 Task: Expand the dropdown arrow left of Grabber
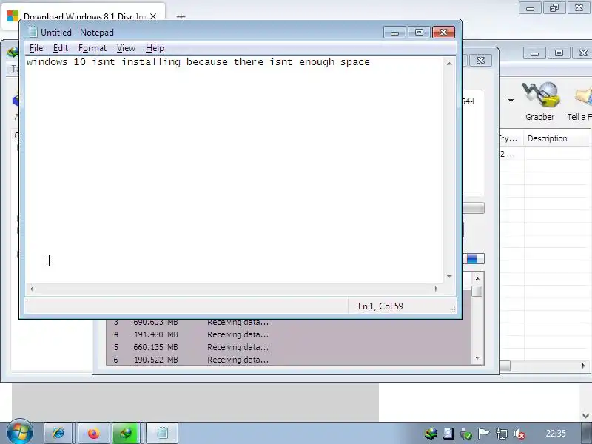(511, 101)
